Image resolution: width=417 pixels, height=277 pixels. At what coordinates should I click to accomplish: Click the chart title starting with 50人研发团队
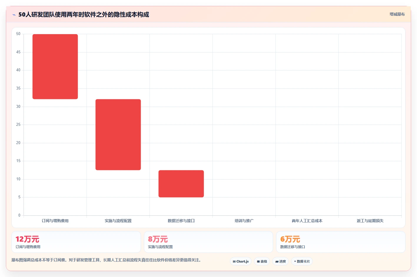coord(84,14)
